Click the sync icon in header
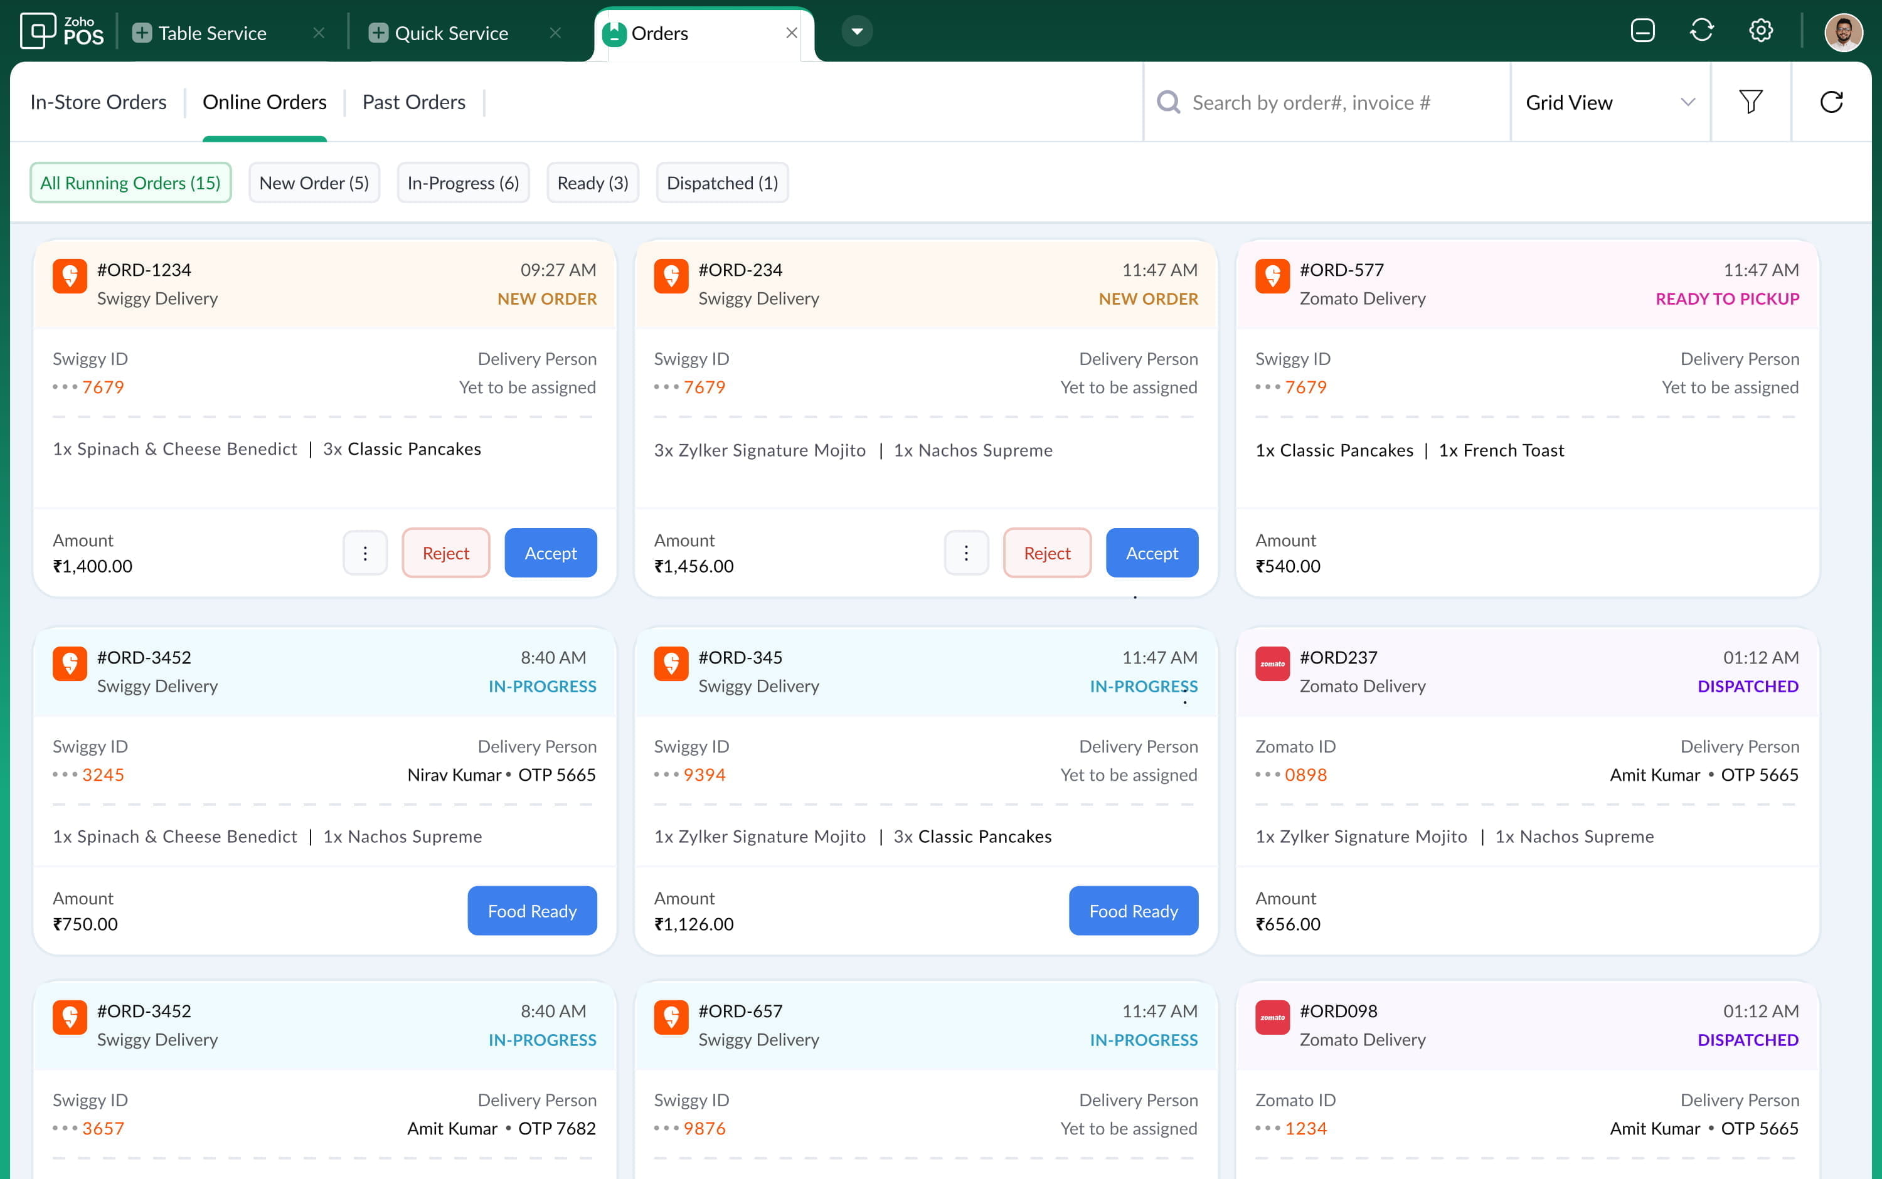The image size is (1882, 1179). coord(1702,30)
